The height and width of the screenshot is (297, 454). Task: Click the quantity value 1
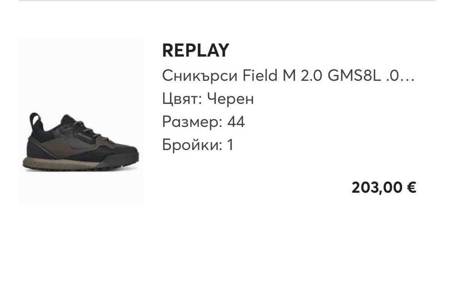230,145
